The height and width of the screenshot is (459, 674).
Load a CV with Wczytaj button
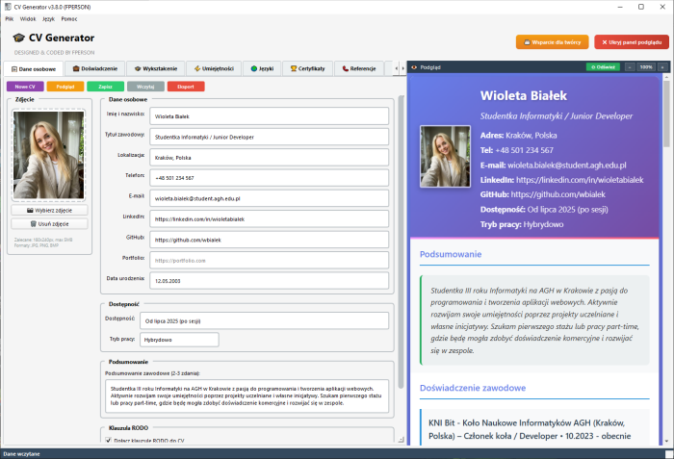[x=145, y=87]
